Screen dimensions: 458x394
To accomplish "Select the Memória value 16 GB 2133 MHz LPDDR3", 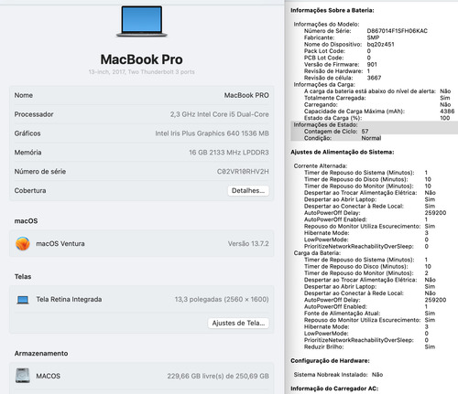I will (x=229, y=153).
